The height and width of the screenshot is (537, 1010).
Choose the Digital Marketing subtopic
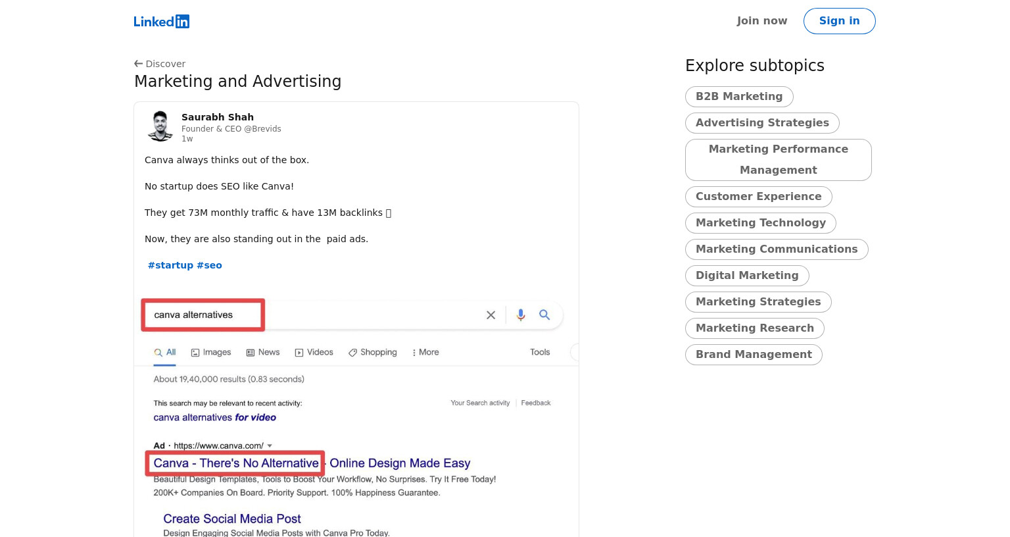[747, 276]
